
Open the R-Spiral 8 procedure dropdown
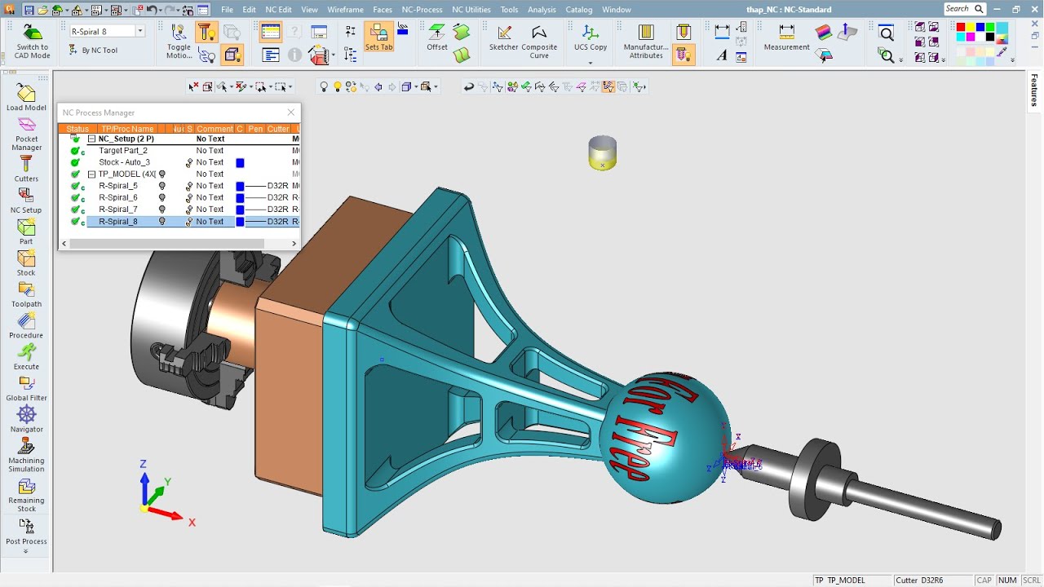pyautogui.click(x=140, y=31)
